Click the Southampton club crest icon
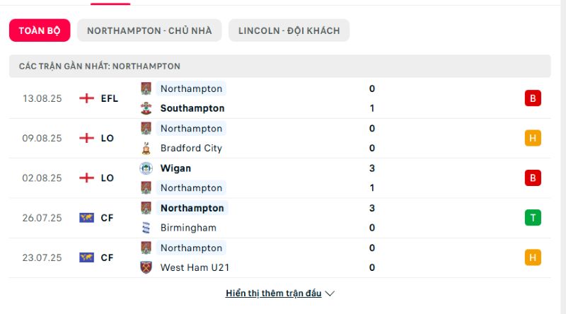Screen dimensions: 566x314 [146, 108]
